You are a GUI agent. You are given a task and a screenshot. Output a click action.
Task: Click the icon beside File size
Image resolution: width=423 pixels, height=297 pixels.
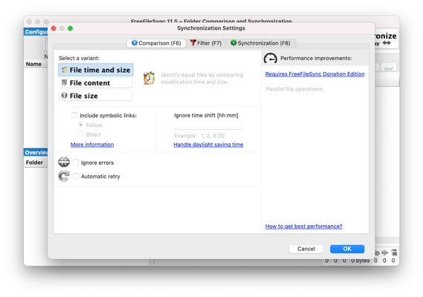click(64, 95)
